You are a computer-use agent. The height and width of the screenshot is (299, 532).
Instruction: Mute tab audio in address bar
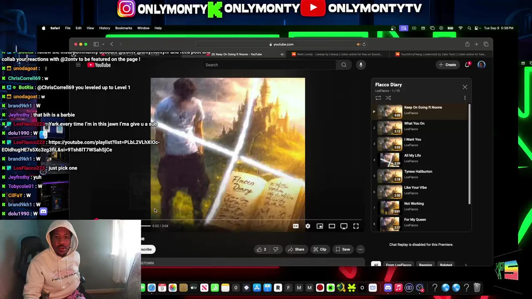click(358, 44)
